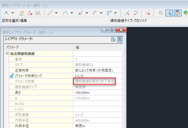Click the A1/A2 row label

point(20,104)
